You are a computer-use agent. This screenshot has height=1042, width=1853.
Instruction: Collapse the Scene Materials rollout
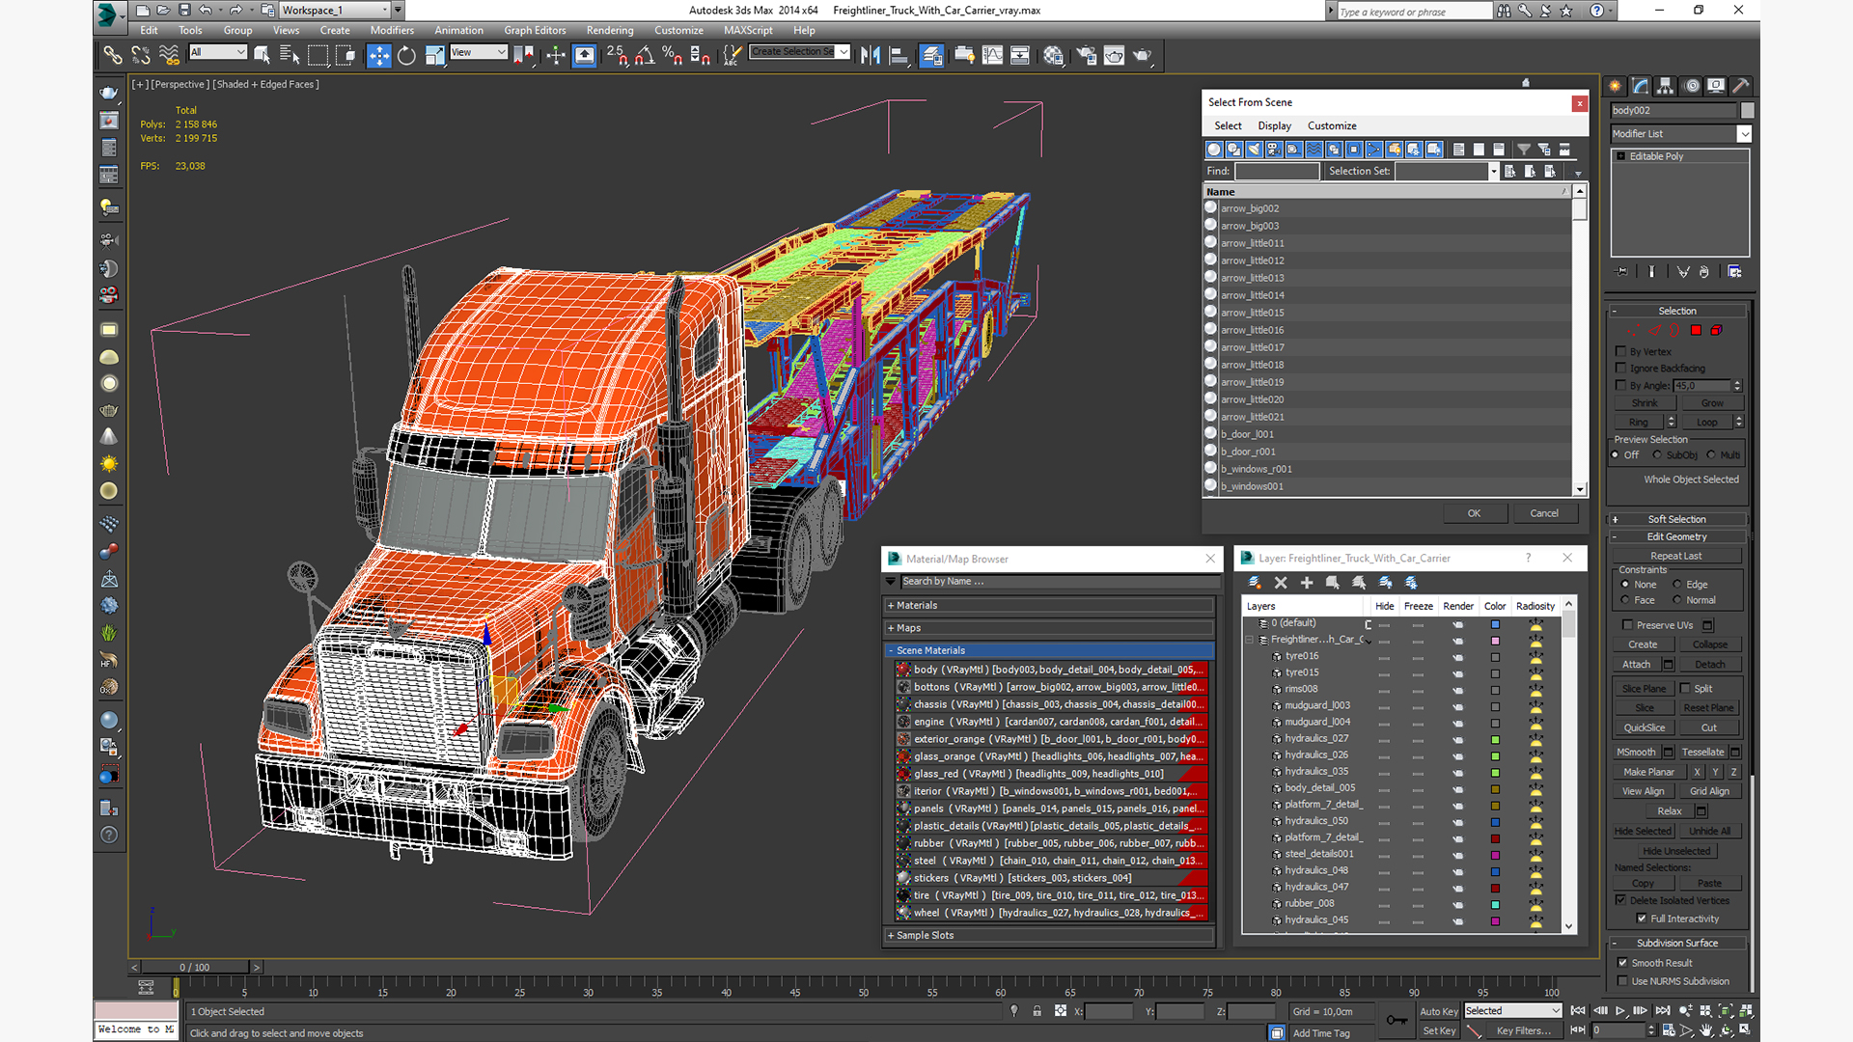(x=1049, y=650)
